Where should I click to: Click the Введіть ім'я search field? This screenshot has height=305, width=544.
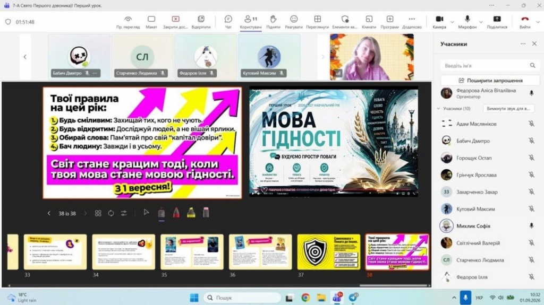point(489,65)
